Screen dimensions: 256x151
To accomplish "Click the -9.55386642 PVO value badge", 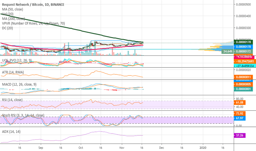I will point(244,57).
